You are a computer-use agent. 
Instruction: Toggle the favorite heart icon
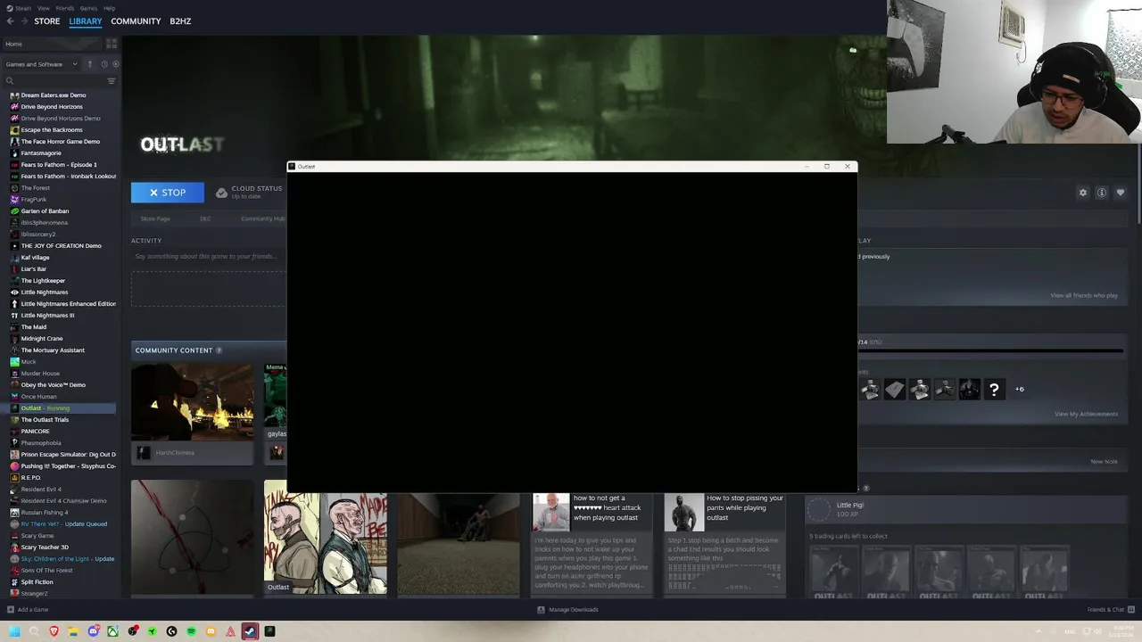(x=1121, y=193)
